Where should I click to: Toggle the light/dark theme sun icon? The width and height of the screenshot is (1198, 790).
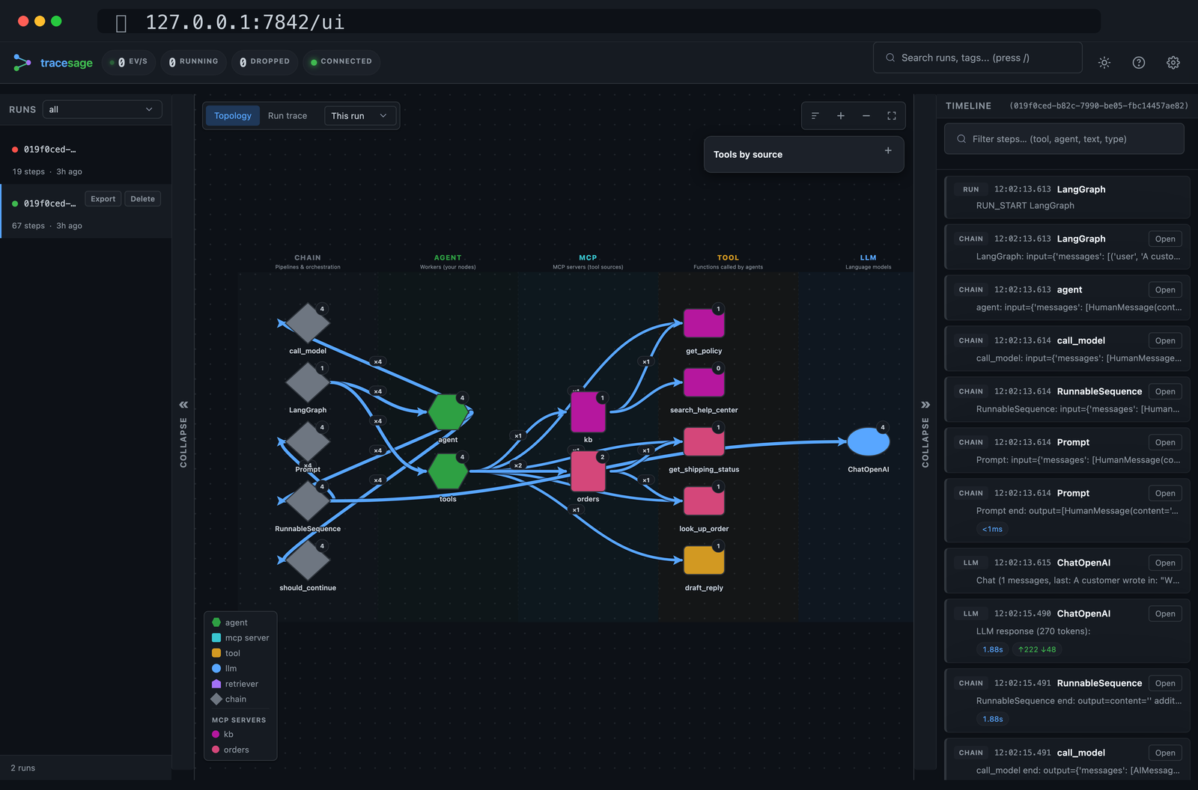click(x=1104, y=63)
